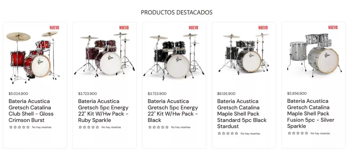Click the star rating under Energy Black kit
The width and height of the screenshot is (348, 150).
[x=158, y=127]
